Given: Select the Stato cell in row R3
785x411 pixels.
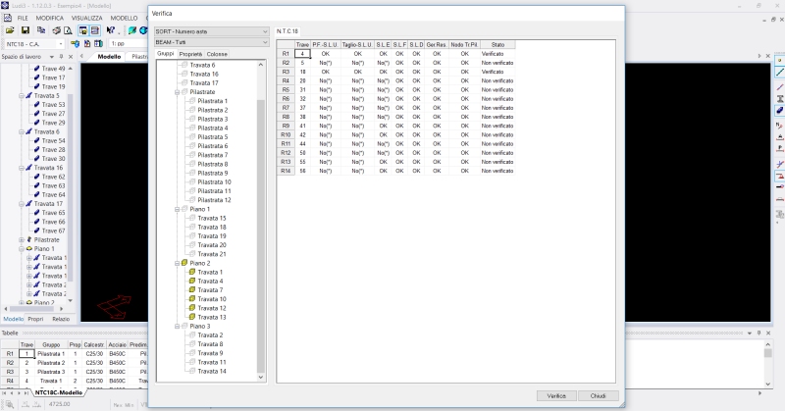Looking at the screenshot, I should (x=497, y=71).
